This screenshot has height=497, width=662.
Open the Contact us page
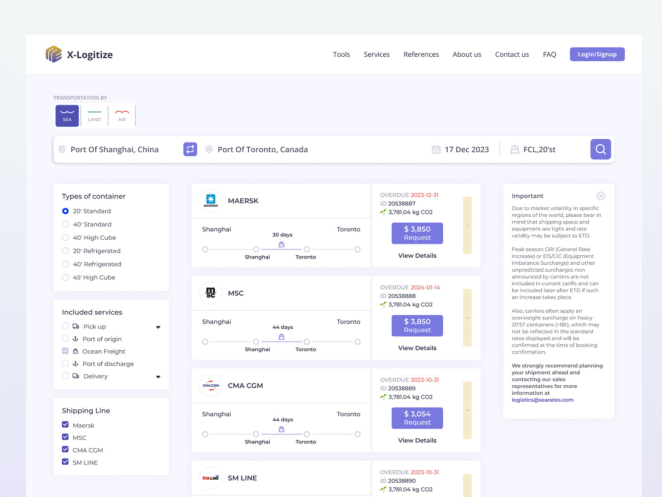512,55
